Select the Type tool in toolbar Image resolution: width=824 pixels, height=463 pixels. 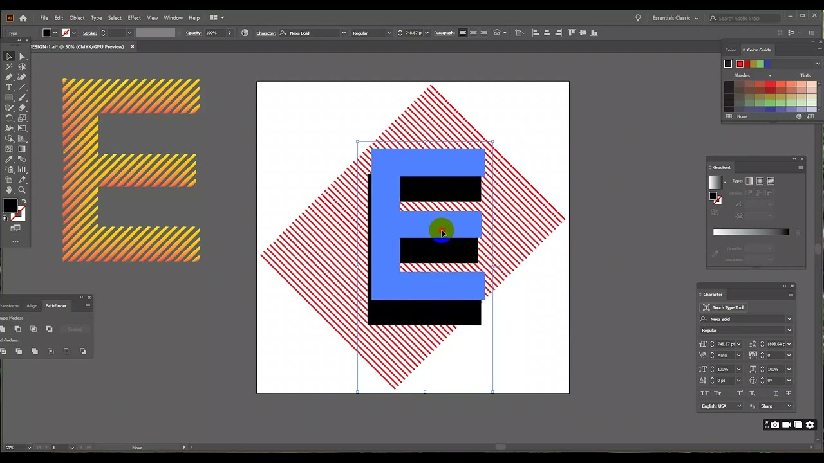[9, 87]
